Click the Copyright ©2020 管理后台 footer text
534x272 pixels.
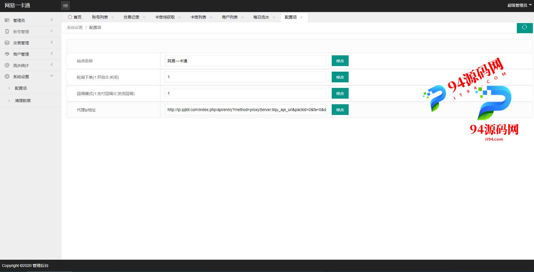coord(25,266)
